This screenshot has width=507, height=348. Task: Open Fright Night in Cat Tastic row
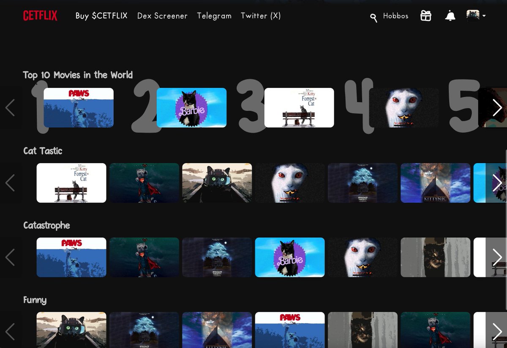click(363, 183)
